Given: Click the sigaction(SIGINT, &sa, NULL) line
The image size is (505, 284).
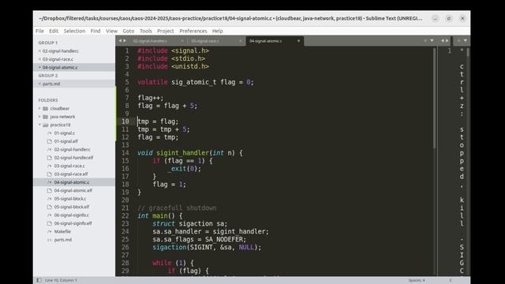Looking at the screenshot, I should [x=207, y=247].
